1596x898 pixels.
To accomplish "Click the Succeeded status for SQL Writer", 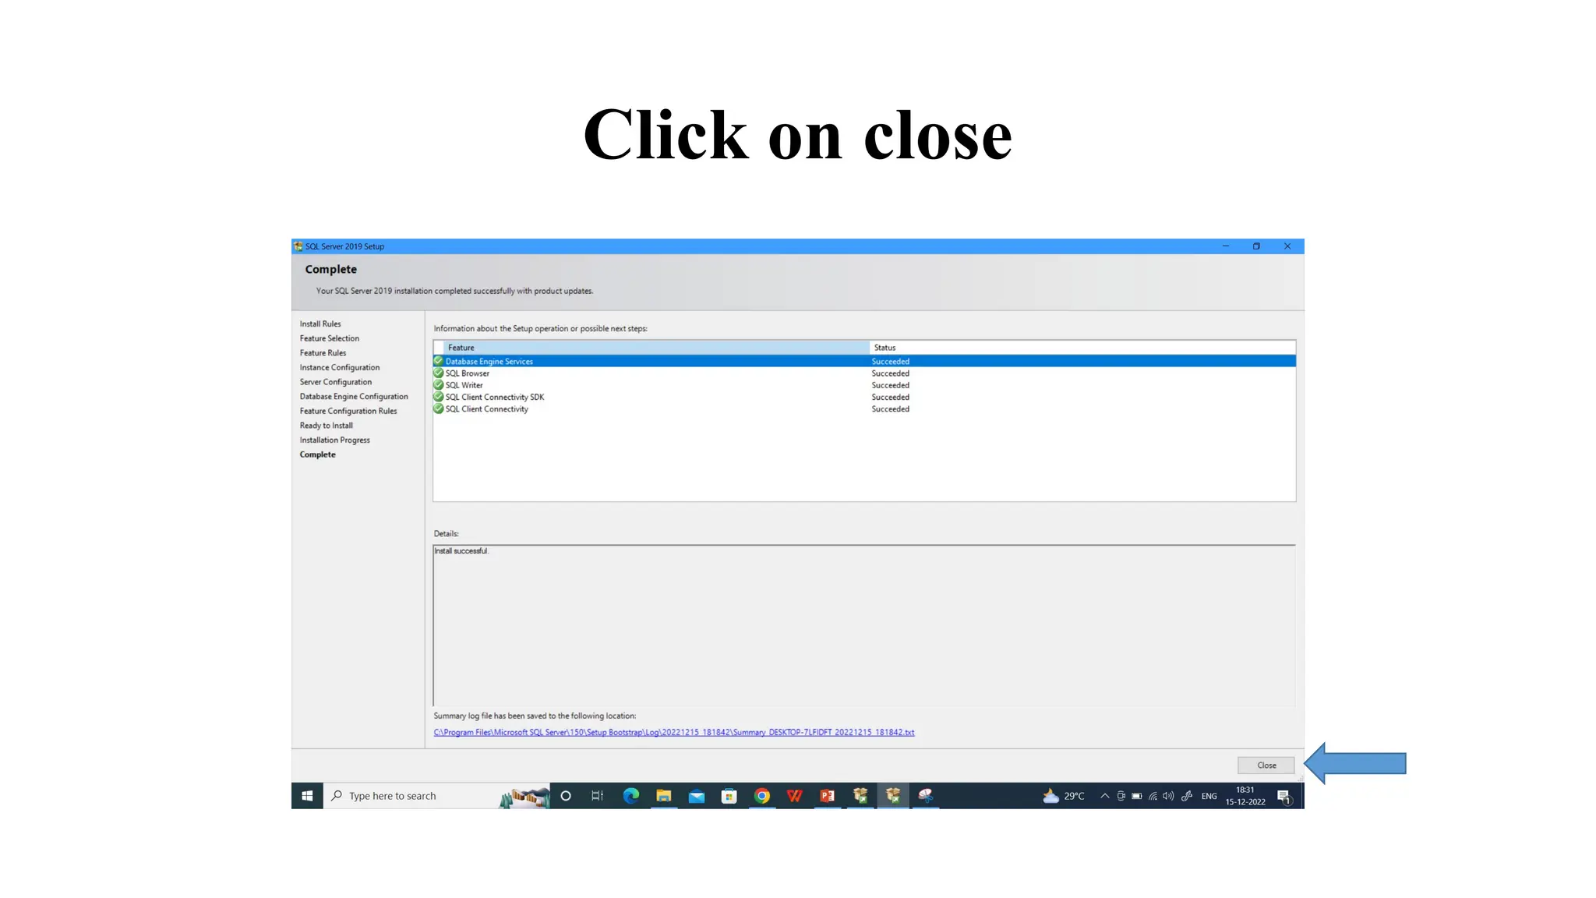I will pyautogui.click(x=890, y=385).
